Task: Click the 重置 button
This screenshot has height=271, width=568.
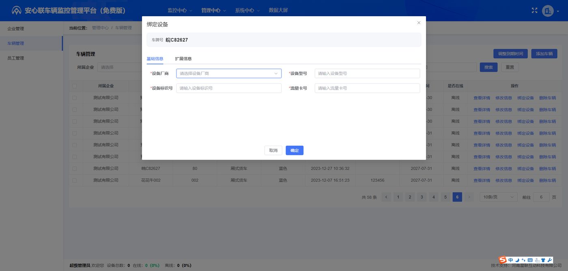Action: [x=510, y=67]
